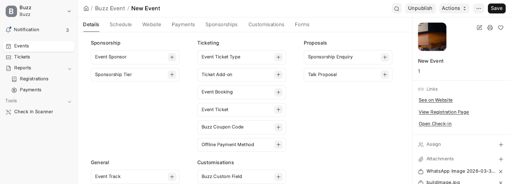Image resolution: width=511 pixels, height=184 pixels.
Task: Click the New Event title in sidebar
Action: coord(431,61)
